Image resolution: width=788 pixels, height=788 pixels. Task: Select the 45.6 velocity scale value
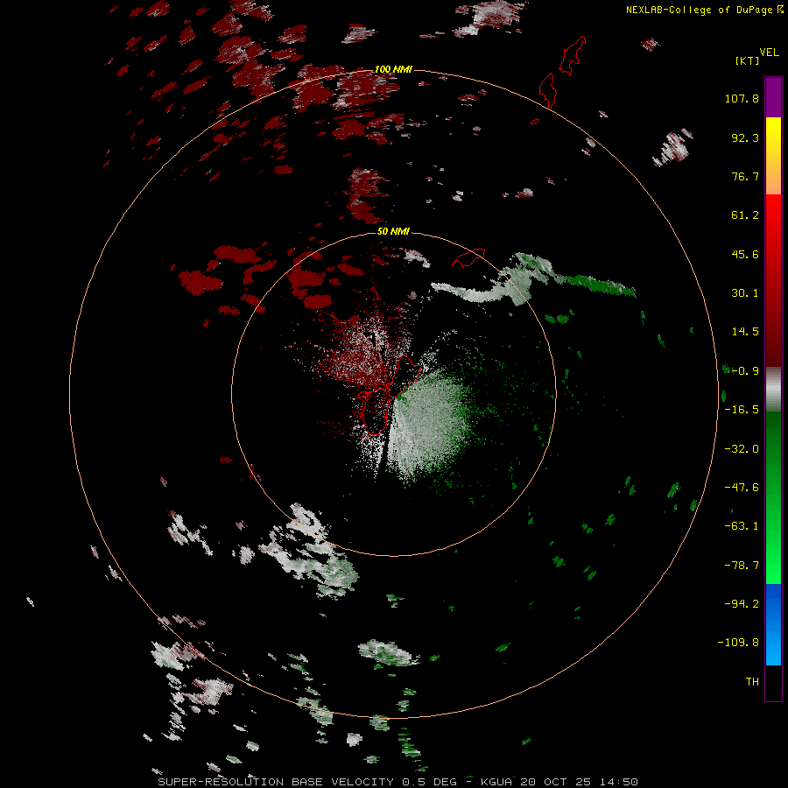[x=745, y=254]
